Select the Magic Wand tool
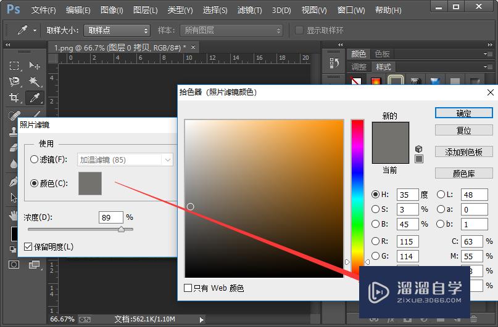Image resolution: width=498 pixels, height=327 pixels. [35, 82]
